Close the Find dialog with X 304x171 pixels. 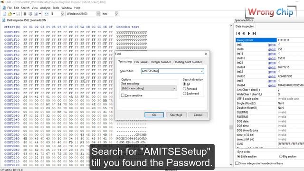pyautogui.click(x=206, y=54)
